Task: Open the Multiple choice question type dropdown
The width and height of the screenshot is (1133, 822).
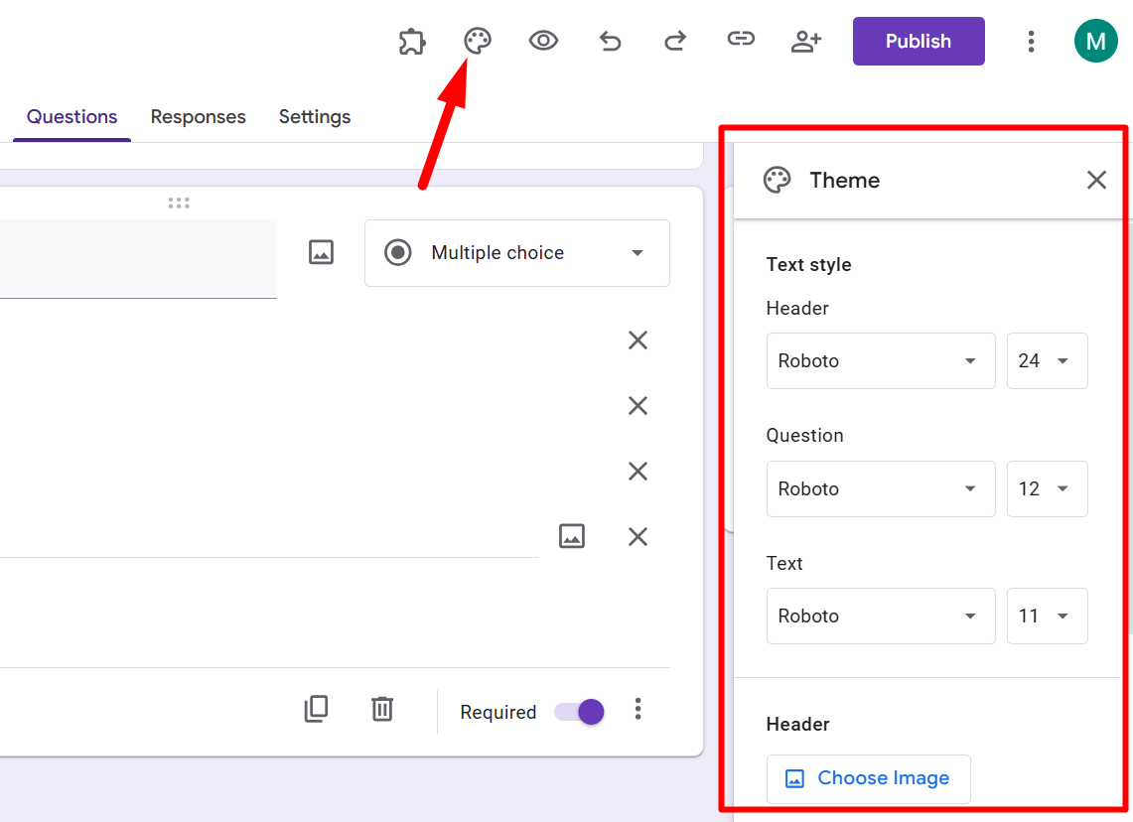Action: (516, 252)
